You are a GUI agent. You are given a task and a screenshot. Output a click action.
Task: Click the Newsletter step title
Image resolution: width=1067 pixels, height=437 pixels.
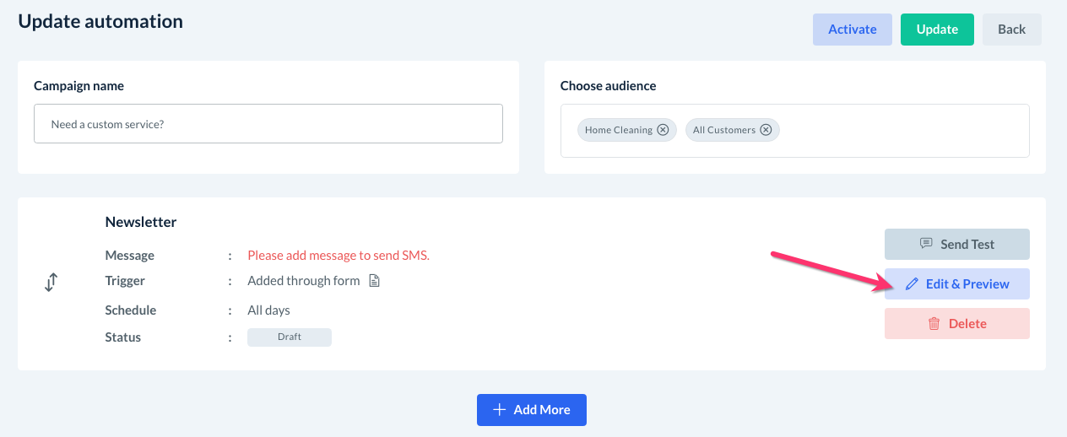point(141,222)
